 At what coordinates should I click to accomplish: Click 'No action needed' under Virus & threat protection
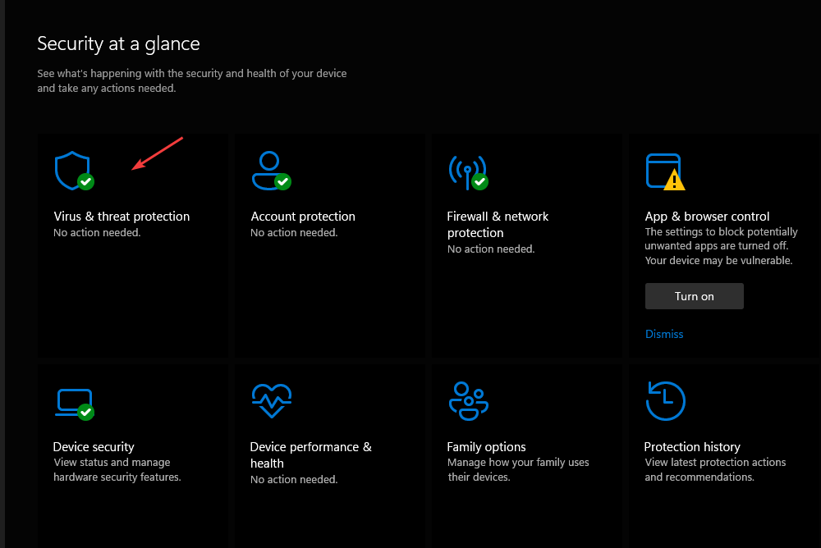point(97,232)
